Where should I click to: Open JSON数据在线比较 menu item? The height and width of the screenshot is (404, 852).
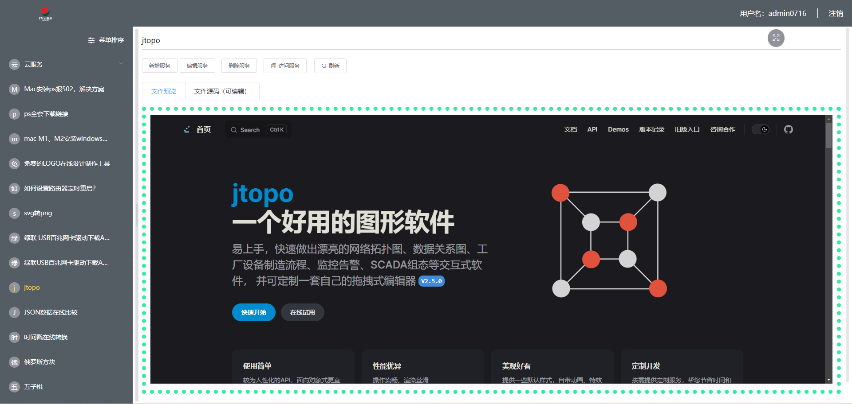[66, 312]
